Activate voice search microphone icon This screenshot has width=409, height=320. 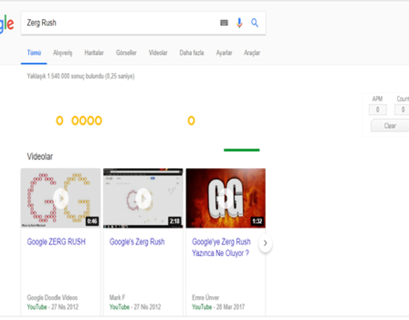click(239, 23)
